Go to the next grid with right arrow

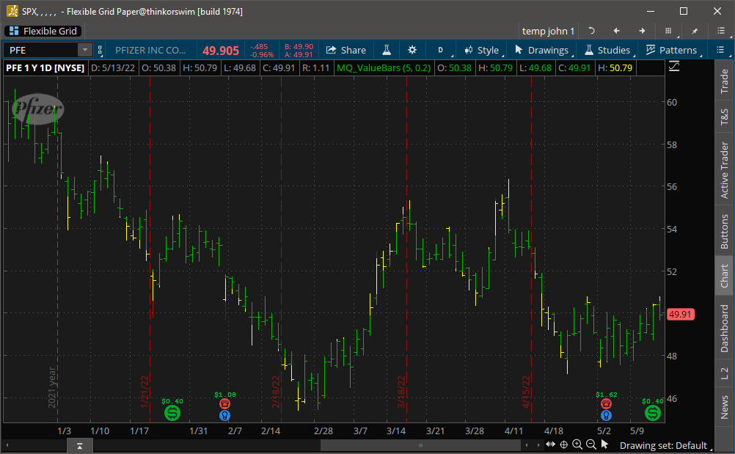642,31
